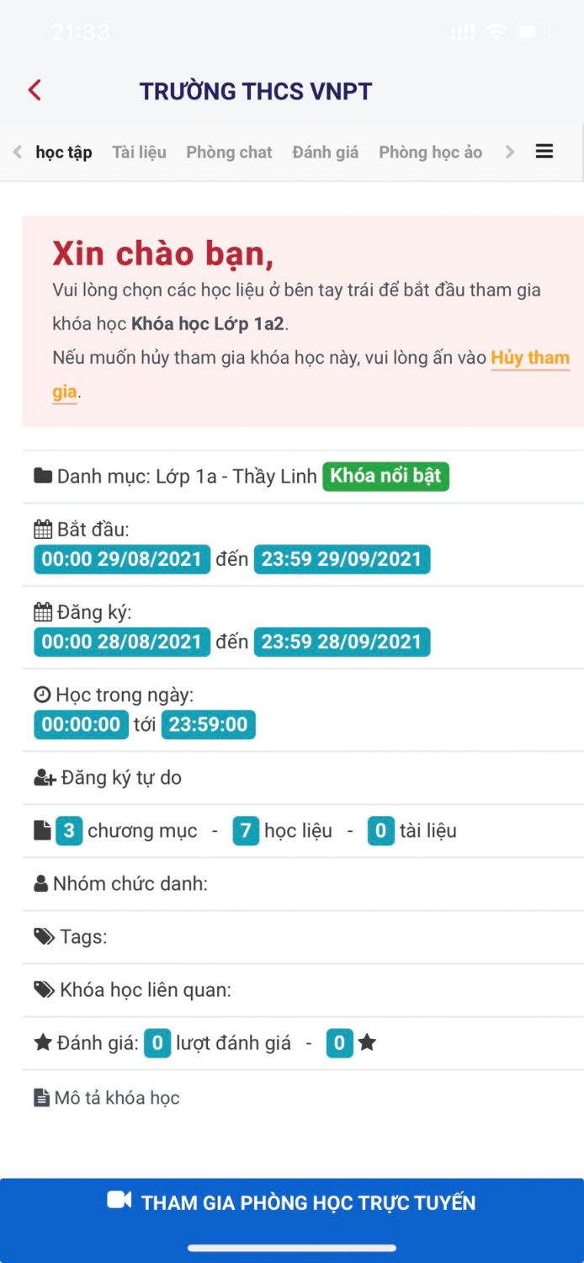Tap the clock icon by Học trong ngày
The image size is (584, 1263).
(x=42, y=695)
